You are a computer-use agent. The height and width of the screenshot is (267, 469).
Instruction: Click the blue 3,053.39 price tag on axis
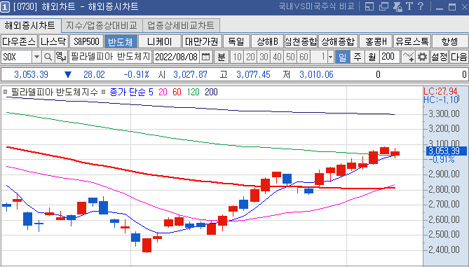pyautogui.click(x=446, y=151)
